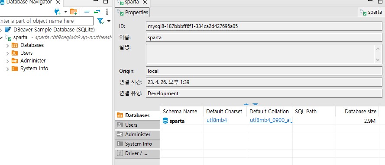385x165 pixels.
Task: Open the utf8mb4_0900_ai collation link
Action: click(271, 120)
